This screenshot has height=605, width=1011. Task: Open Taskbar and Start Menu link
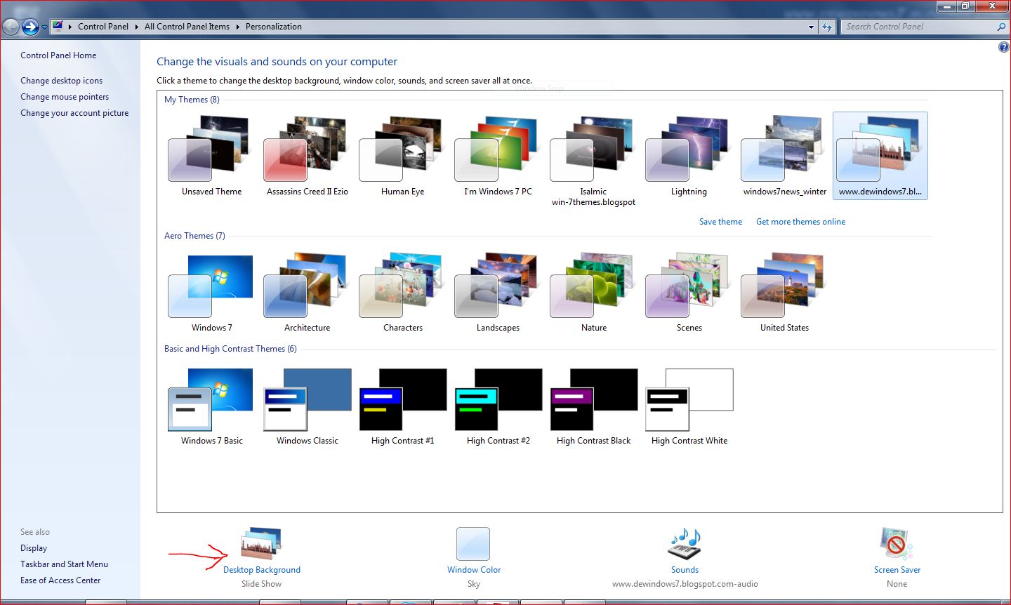pos(64,564)
